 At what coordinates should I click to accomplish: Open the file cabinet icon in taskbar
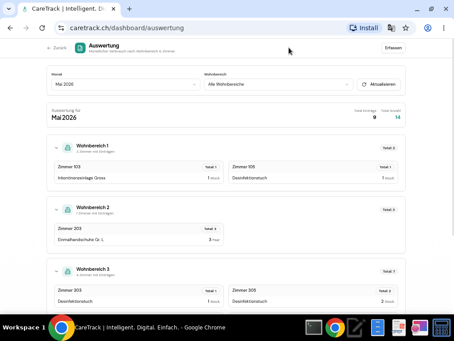click(378, 328)
